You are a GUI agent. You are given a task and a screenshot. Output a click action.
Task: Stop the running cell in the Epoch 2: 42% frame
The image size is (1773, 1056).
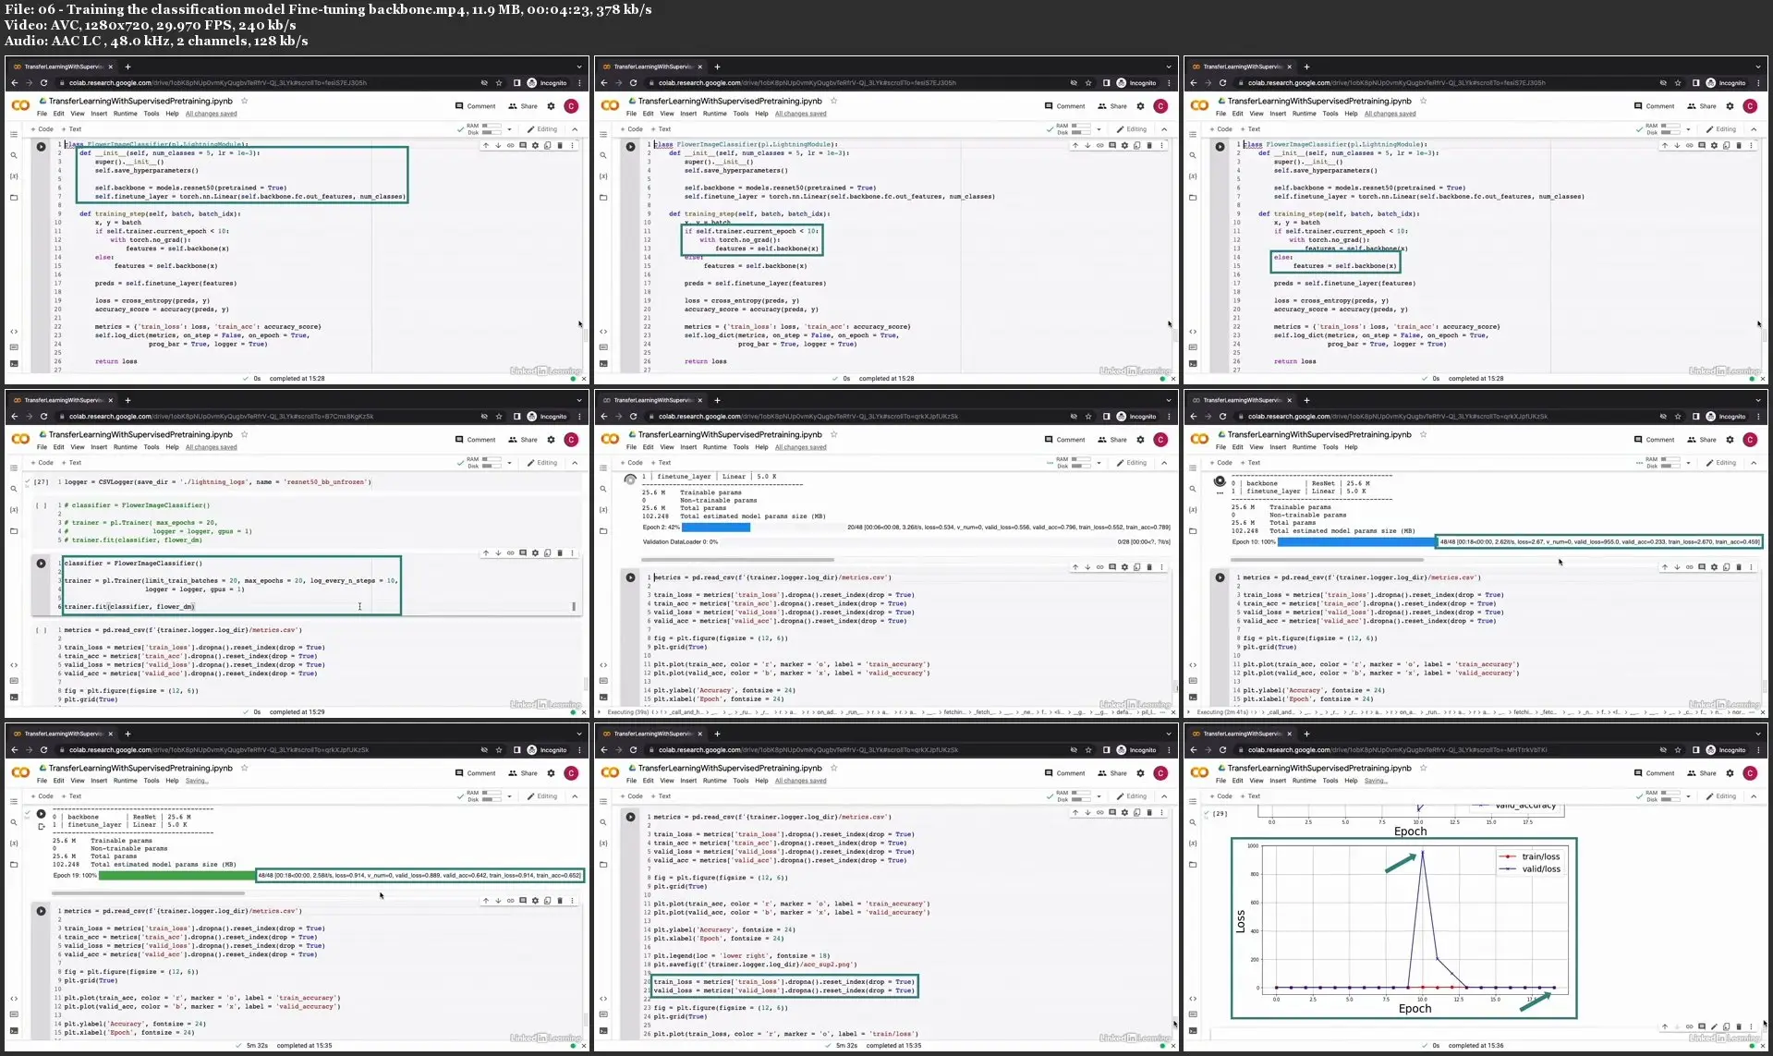tap(630, 479)
